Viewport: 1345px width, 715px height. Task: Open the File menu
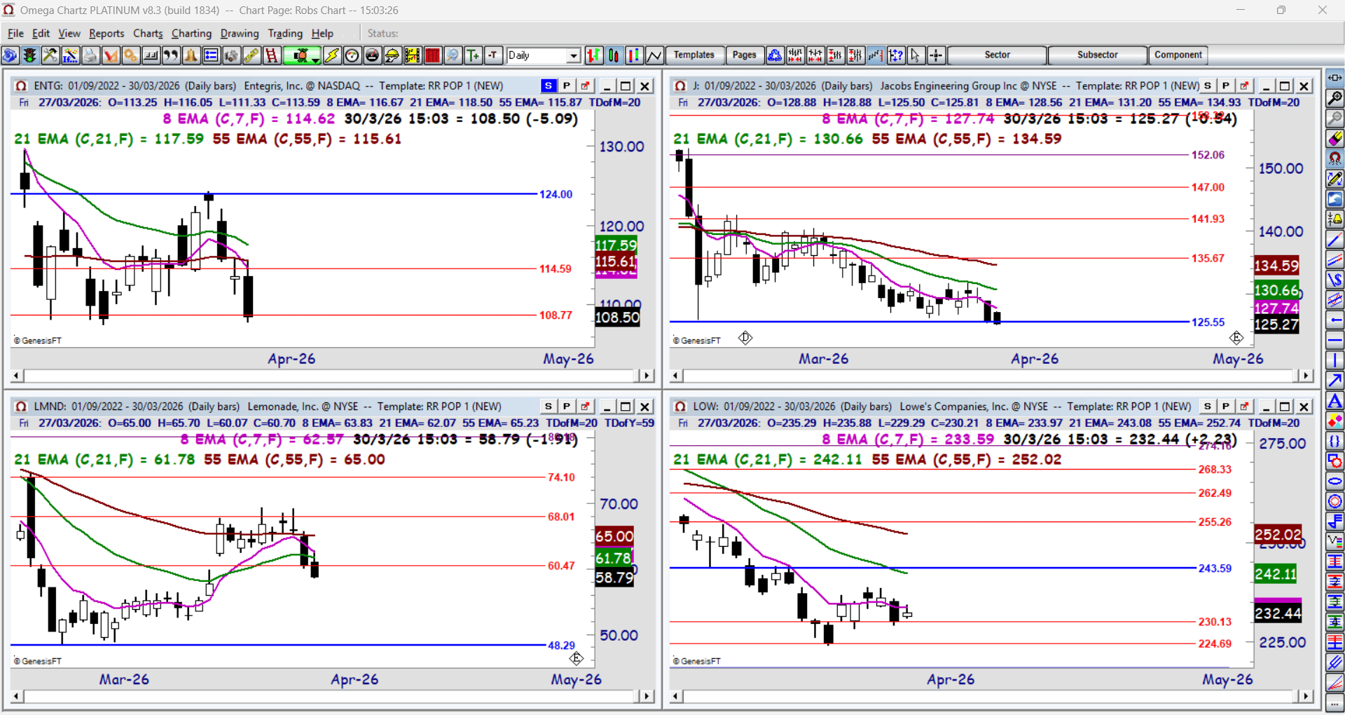tap(15, 33)
